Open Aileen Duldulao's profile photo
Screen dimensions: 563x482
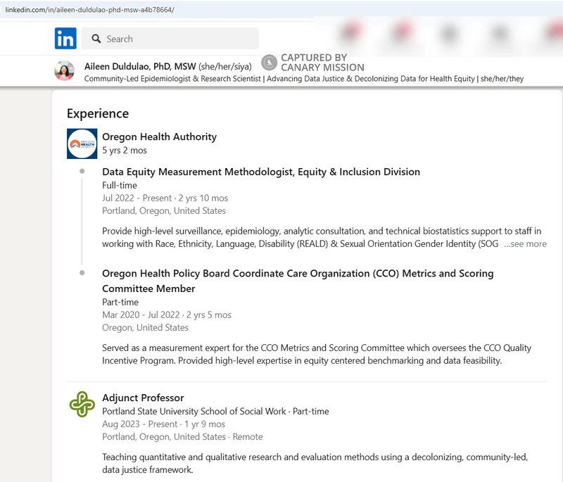[64, 71]
